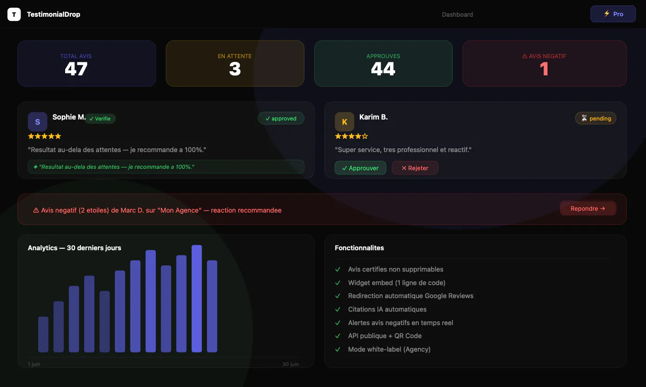
Task: Click the feature text "Citations IA automatiques"
Action: 387,309
